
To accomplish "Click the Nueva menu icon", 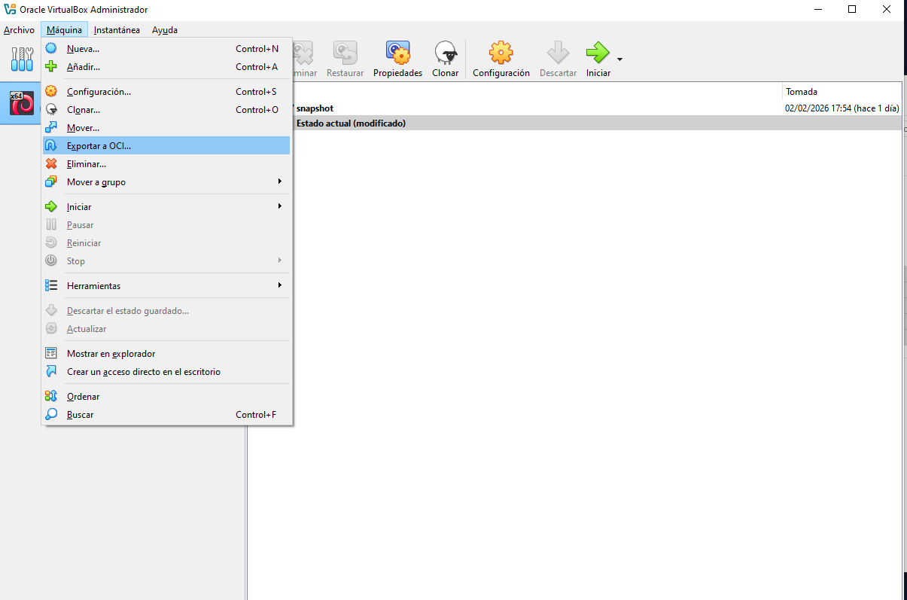I will click(51, 48).
